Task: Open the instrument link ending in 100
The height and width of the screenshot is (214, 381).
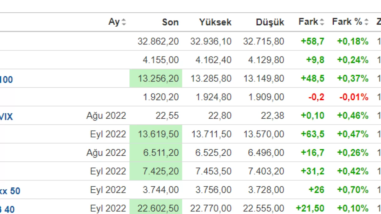Action: (6, 80)
